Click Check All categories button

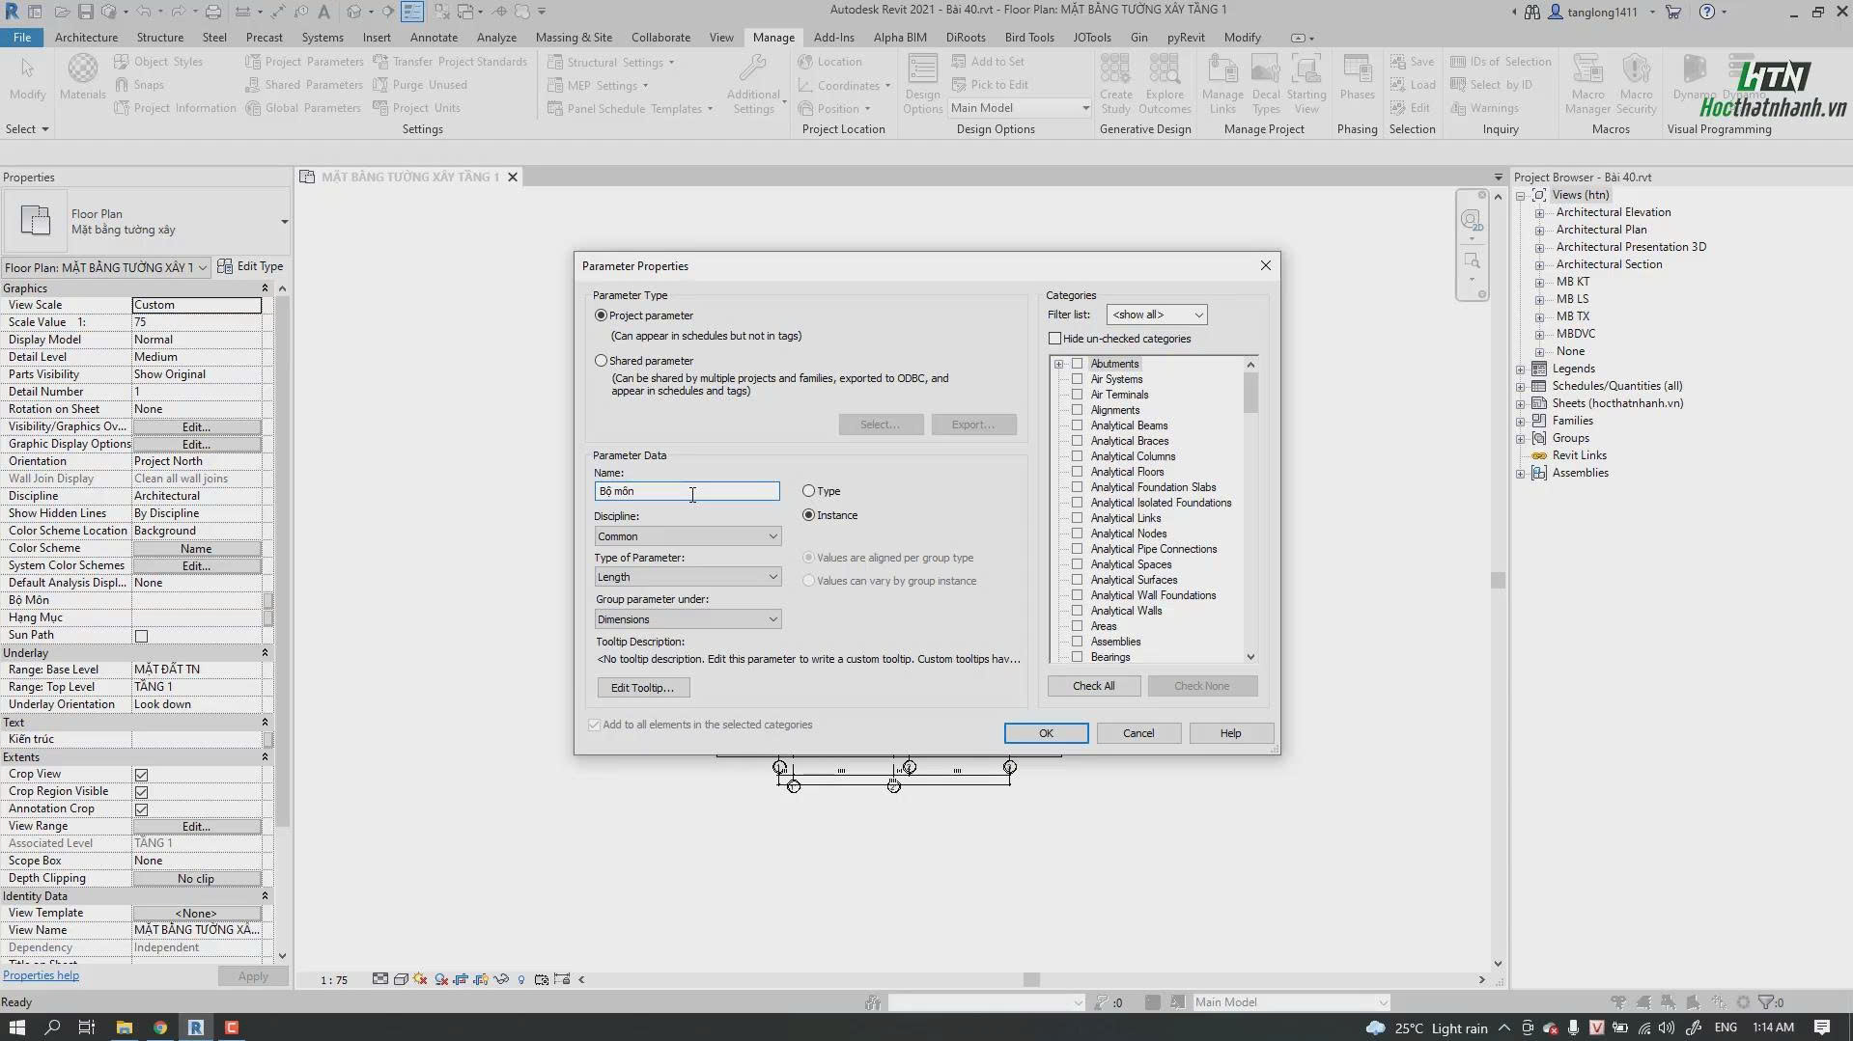coord(1093,686)
